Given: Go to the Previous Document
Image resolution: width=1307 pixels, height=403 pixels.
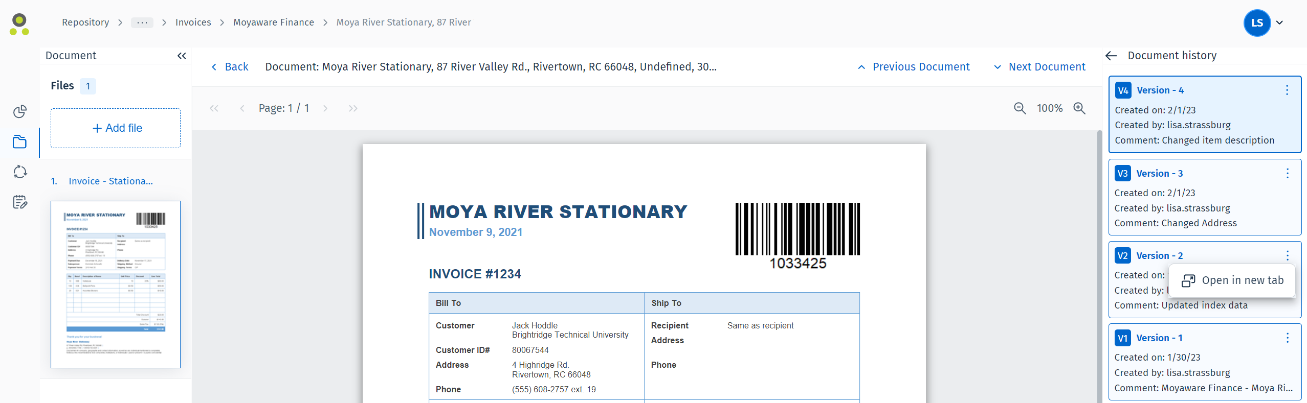Looking at the screenshot, I should click(914, 67).
